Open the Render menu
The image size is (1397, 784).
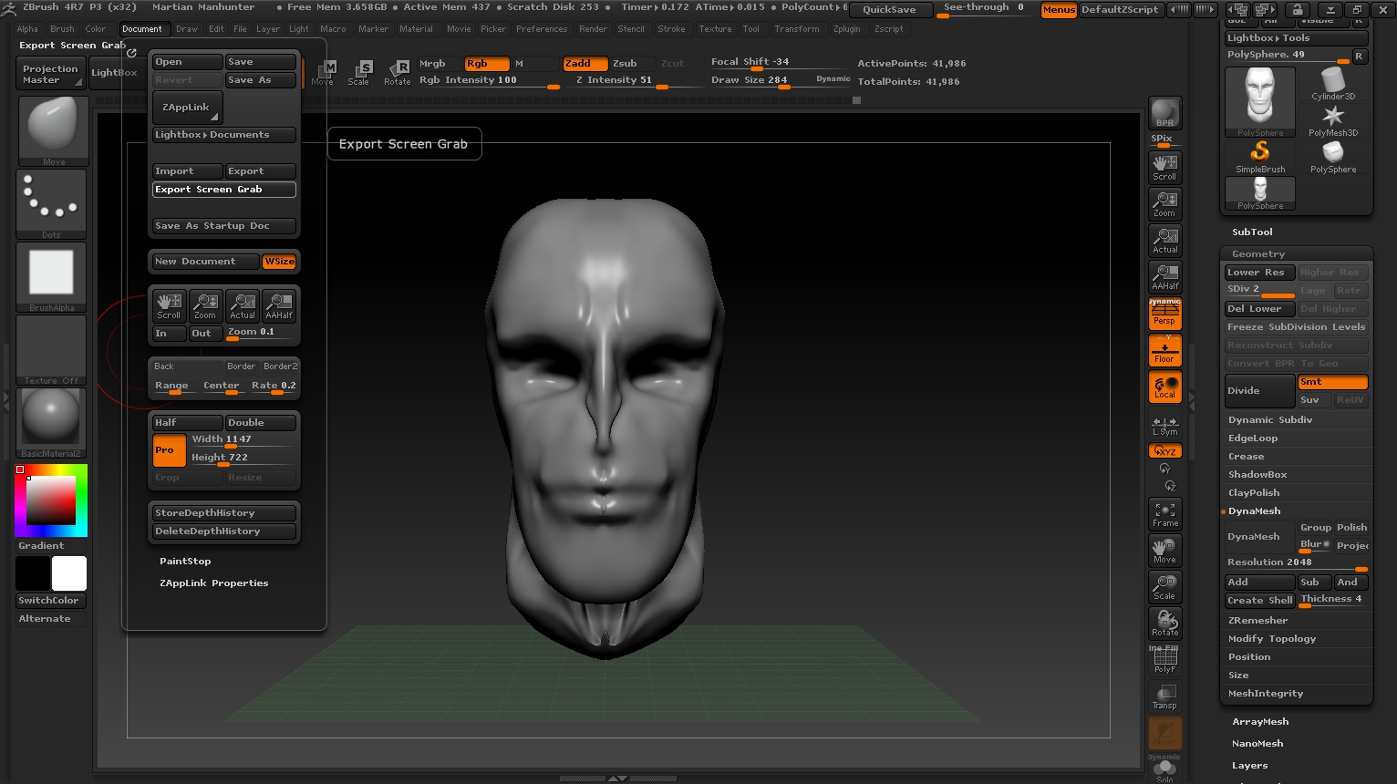[593, 29]
